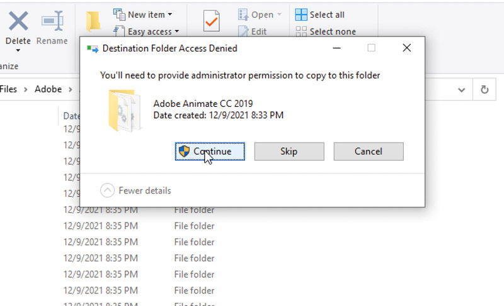Click the New folder icon in ribbon
The height and width of the screenshot is (306, 504).
[x=93, y=21]
